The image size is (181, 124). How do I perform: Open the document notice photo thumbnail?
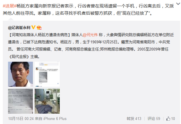[20, 101]
